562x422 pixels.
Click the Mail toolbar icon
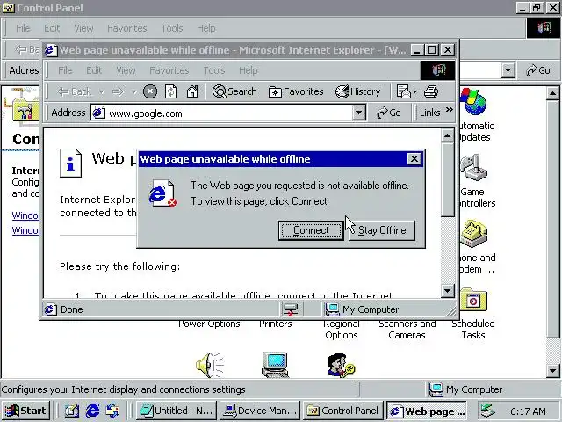point(404,91)
